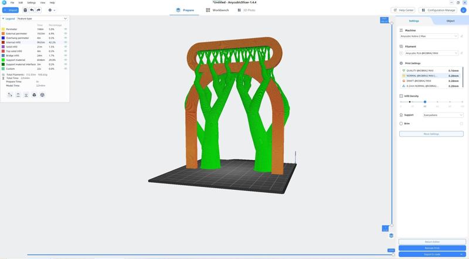Viewport: 469px width, 259px height.
Task: Enable the Brim checkbox on the right
Action: pyautogui.click(x=461, y=124)
